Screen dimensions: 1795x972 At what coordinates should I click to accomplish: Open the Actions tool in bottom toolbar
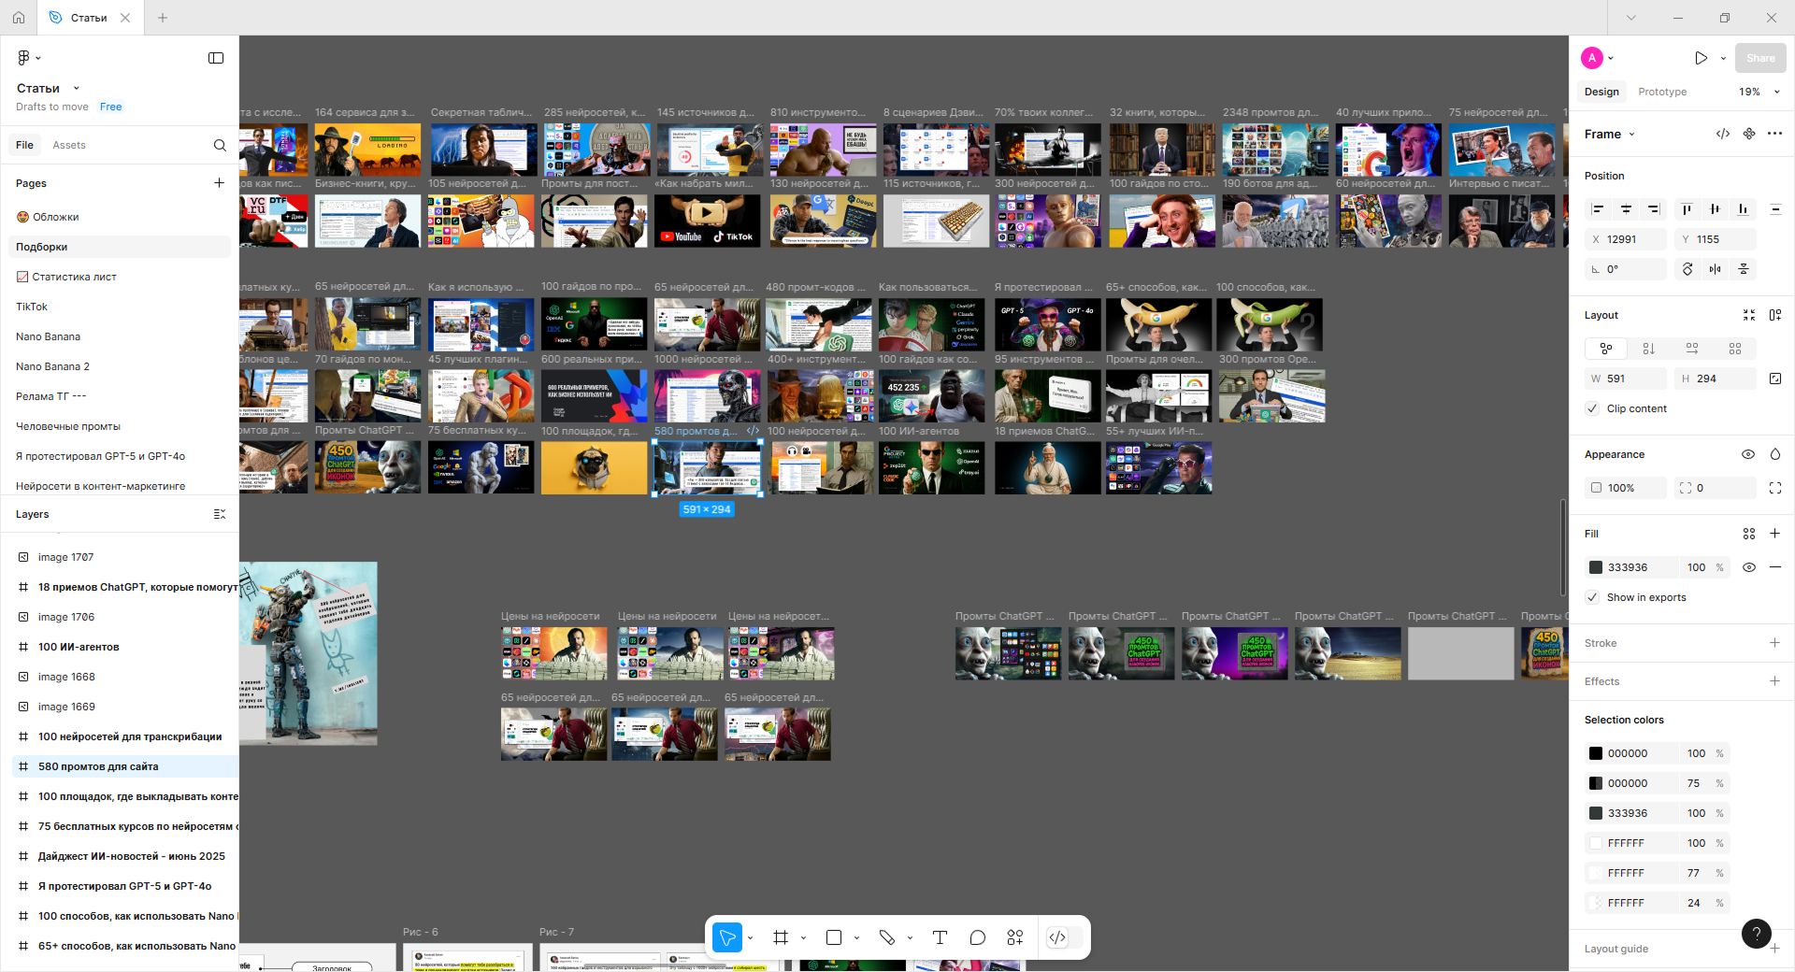(1014, 937)
